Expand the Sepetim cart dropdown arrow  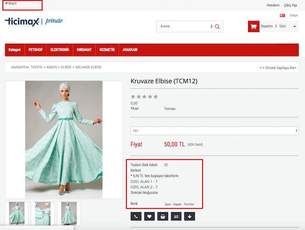coord(295,26)
